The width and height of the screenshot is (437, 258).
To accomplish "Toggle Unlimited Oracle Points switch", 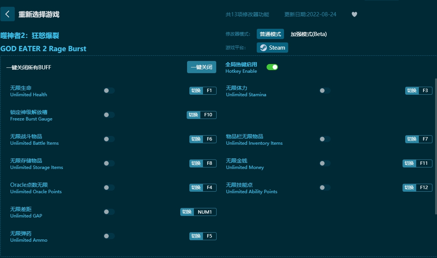I will coord(109,188).
